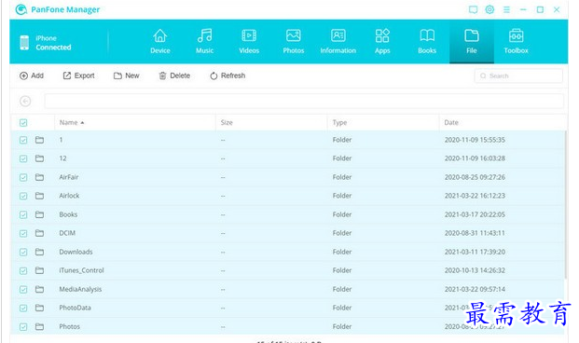This screenshot has width=579, height=343.
Task: Click the folder icon of AirFair
Action: click(x=39, y=177)
